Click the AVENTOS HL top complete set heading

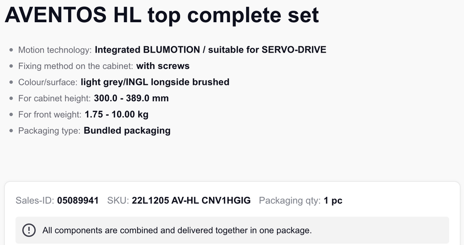coord(161,15)
